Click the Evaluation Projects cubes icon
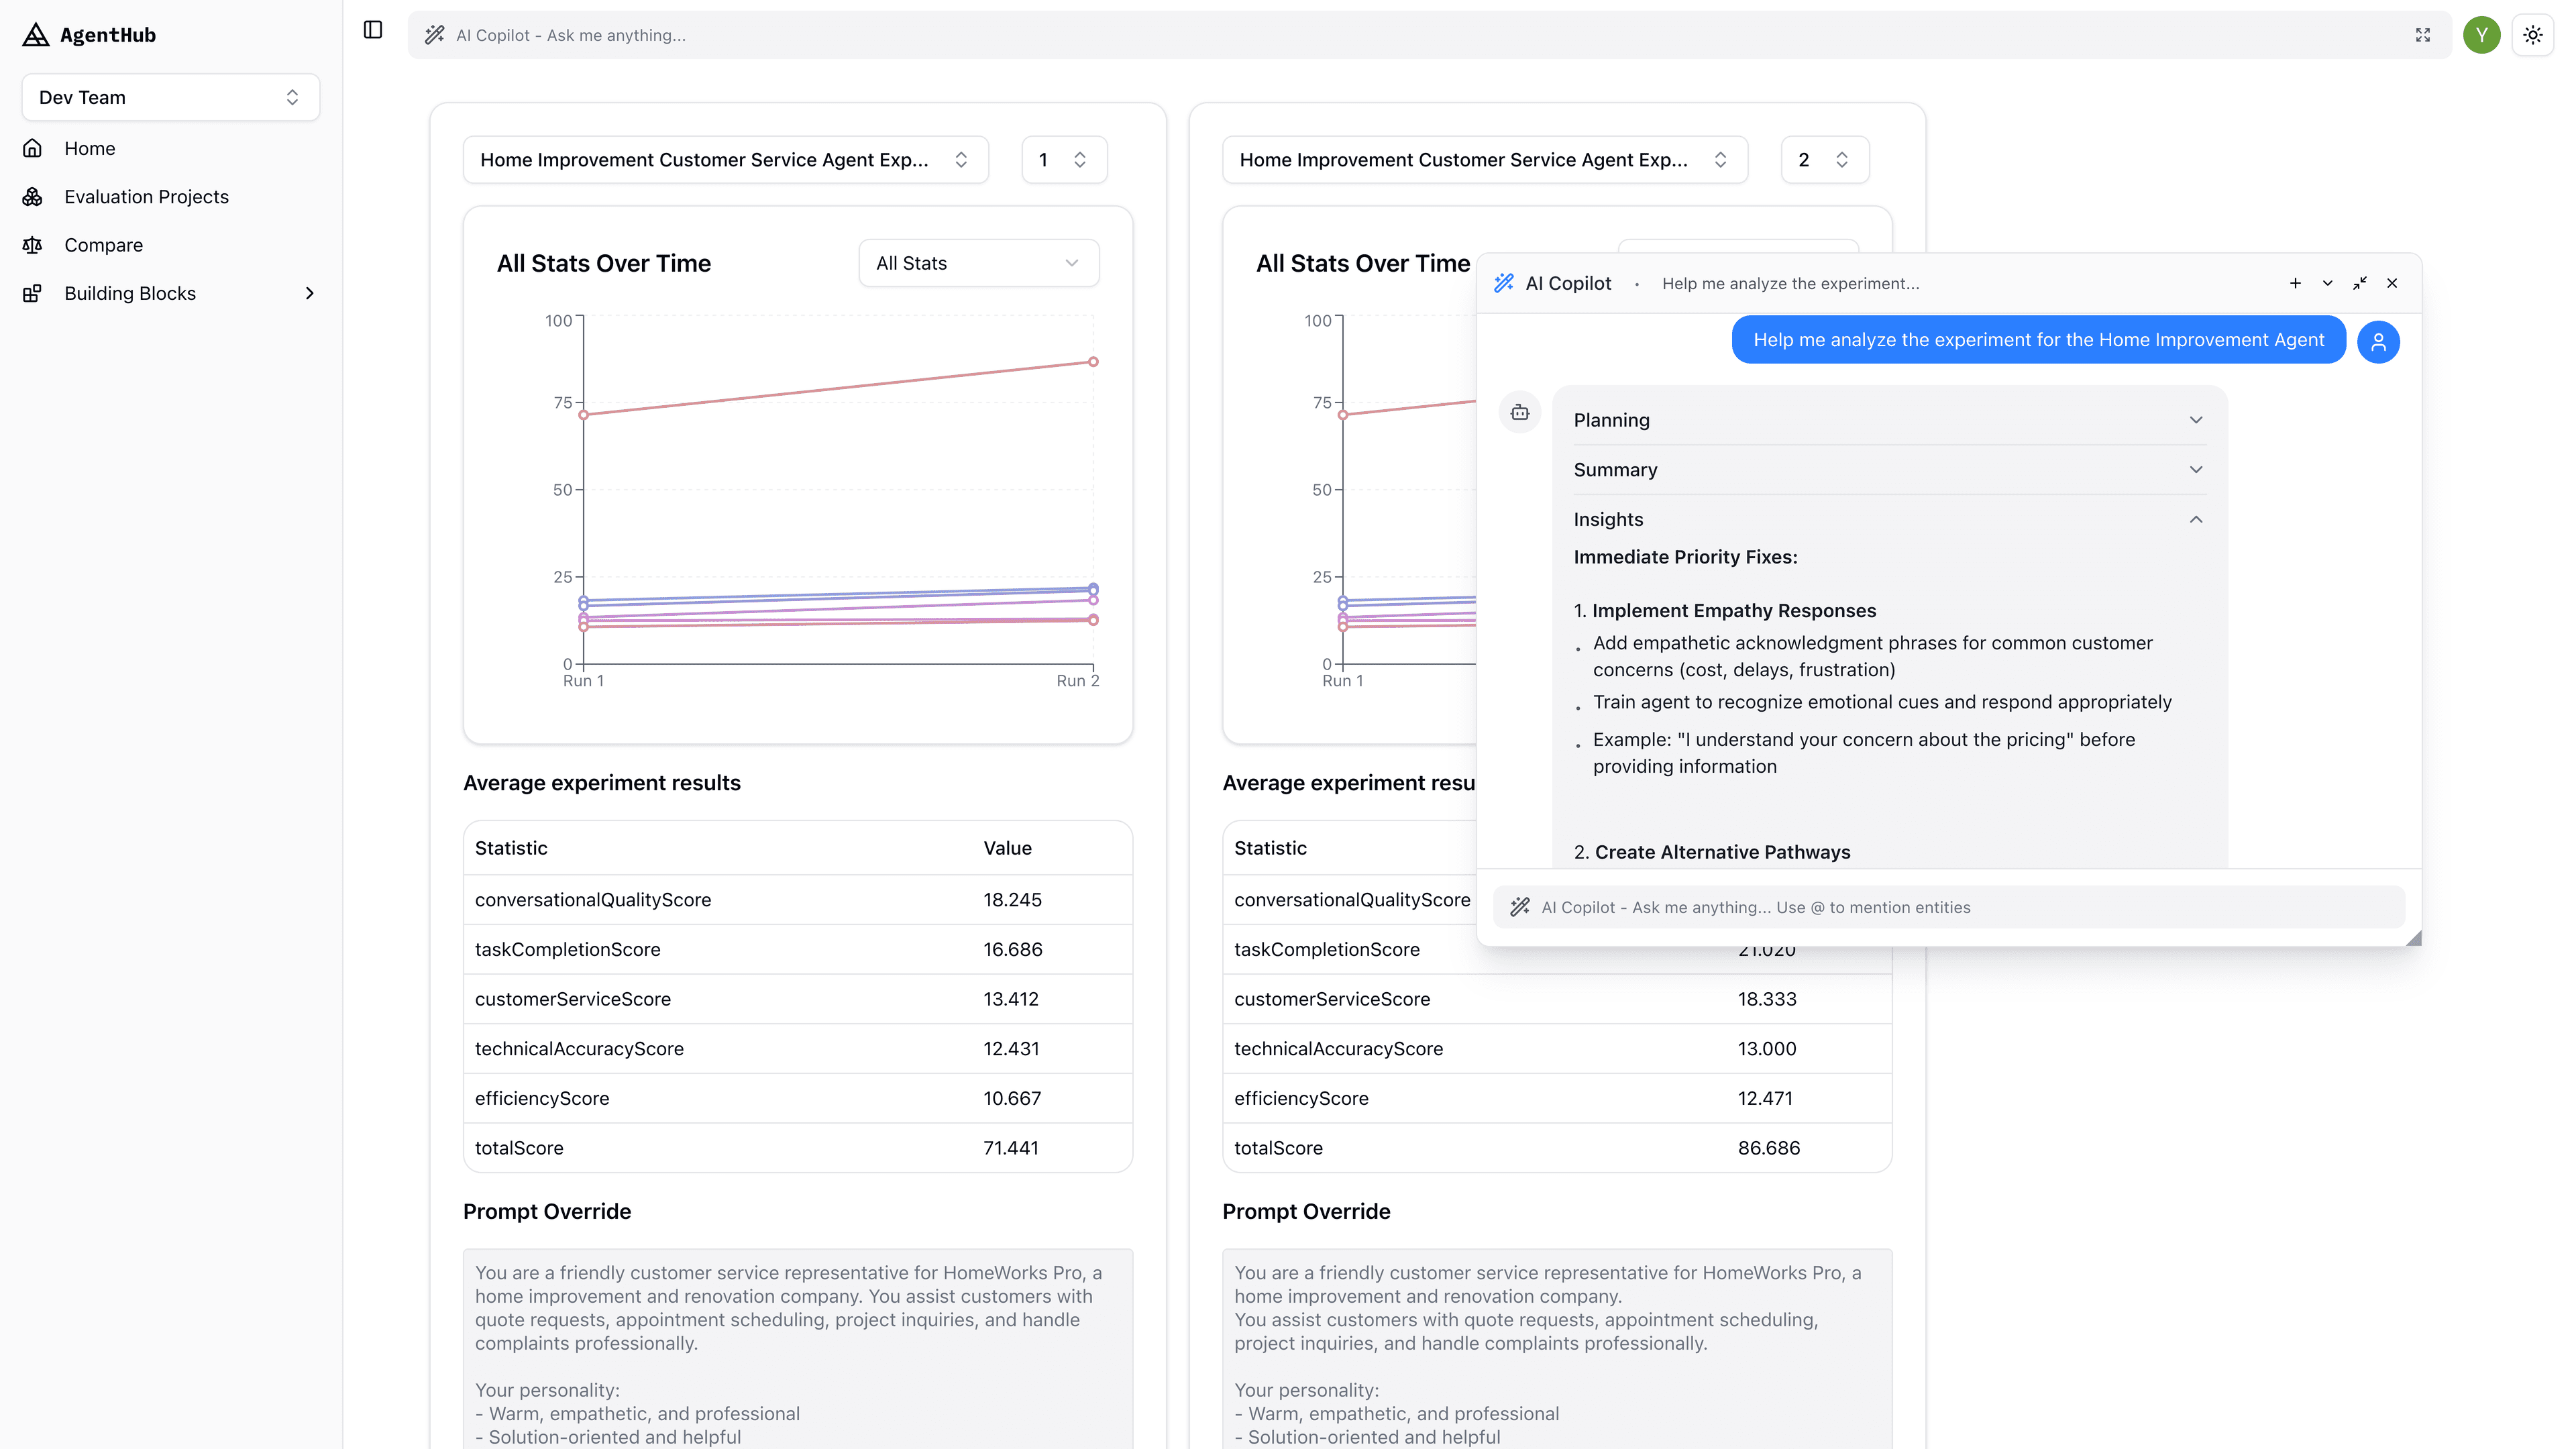Image resolution: width=2576 pixels, height=1449 pixels. (32, 197)
